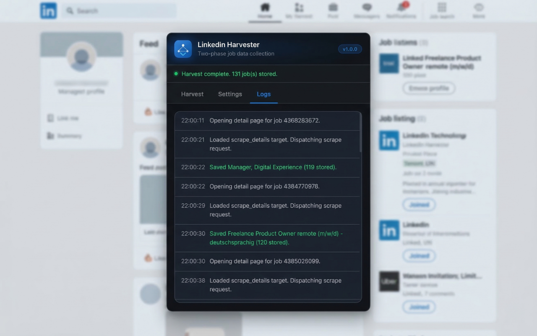Screen dimensions: 537x336
Task: Click the Joined button beneath the Uber listing
Action: [419, 307]
